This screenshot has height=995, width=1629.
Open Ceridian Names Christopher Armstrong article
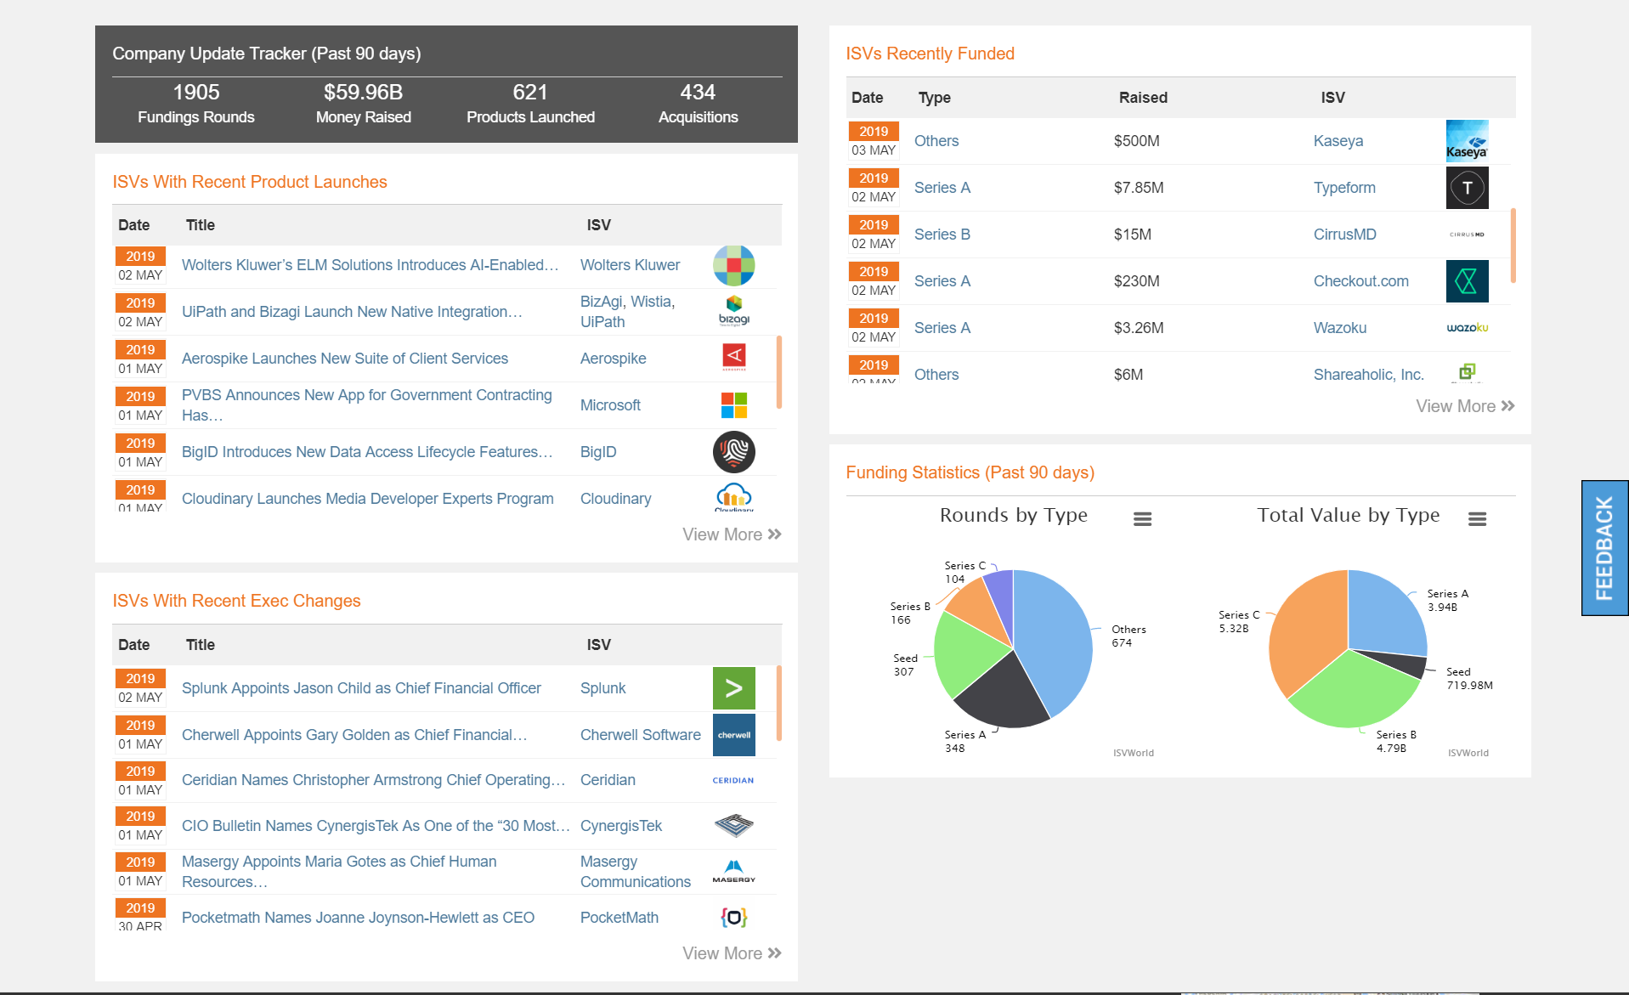coord(373,780)
